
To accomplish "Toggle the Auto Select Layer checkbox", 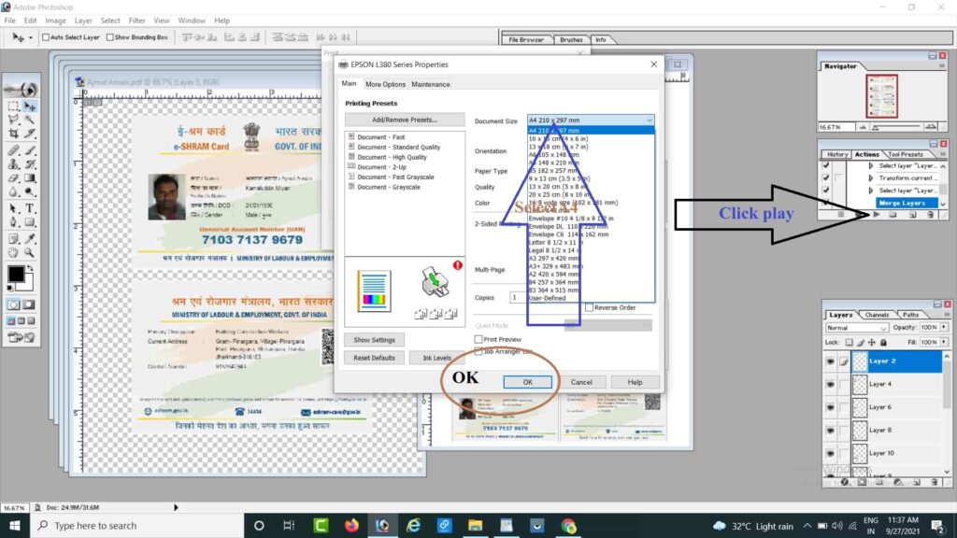I will click(46, 37).
